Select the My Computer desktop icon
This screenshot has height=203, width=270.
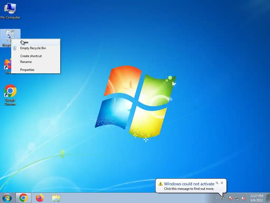point(10,11)
